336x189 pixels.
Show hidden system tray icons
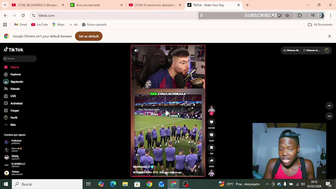pyautogui.click(x=267, y=184)
